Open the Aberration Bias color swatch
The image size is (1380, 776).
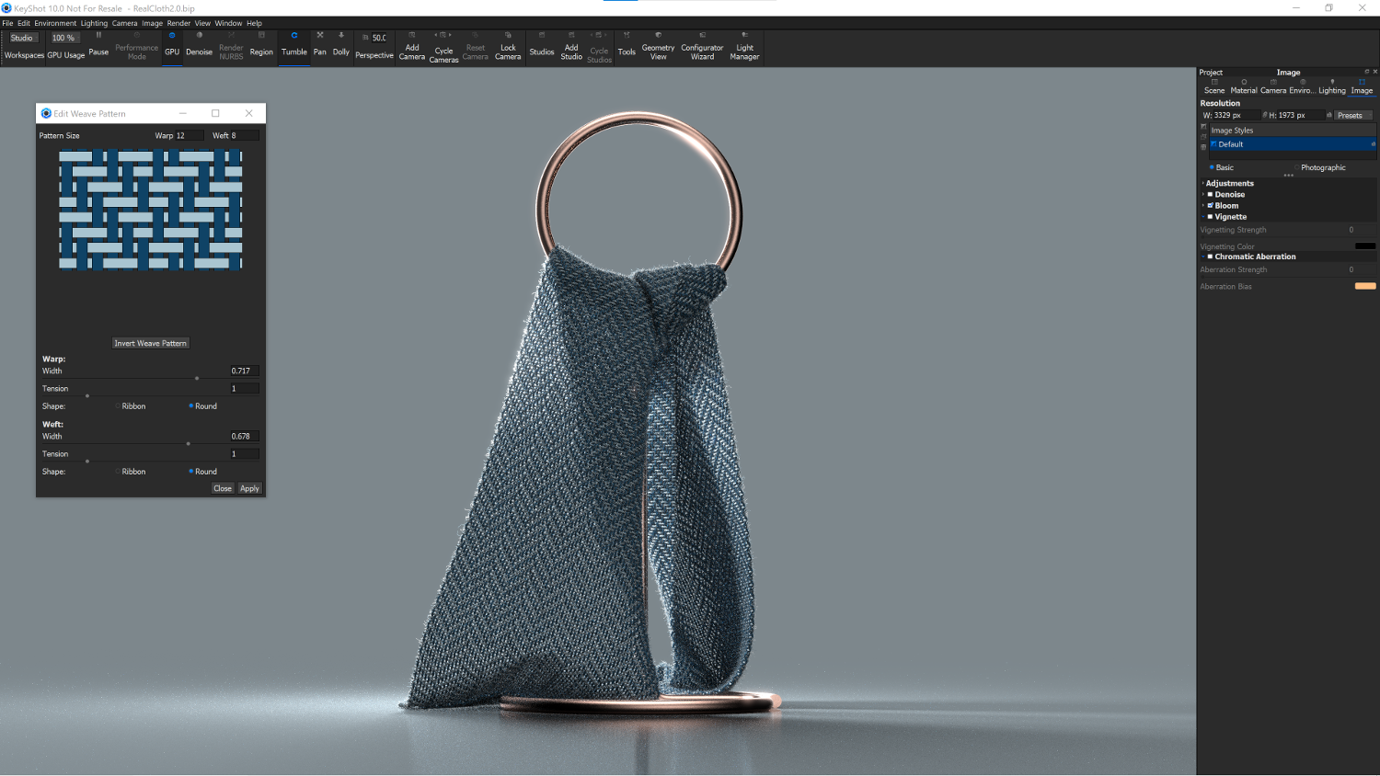[1365, 287]
